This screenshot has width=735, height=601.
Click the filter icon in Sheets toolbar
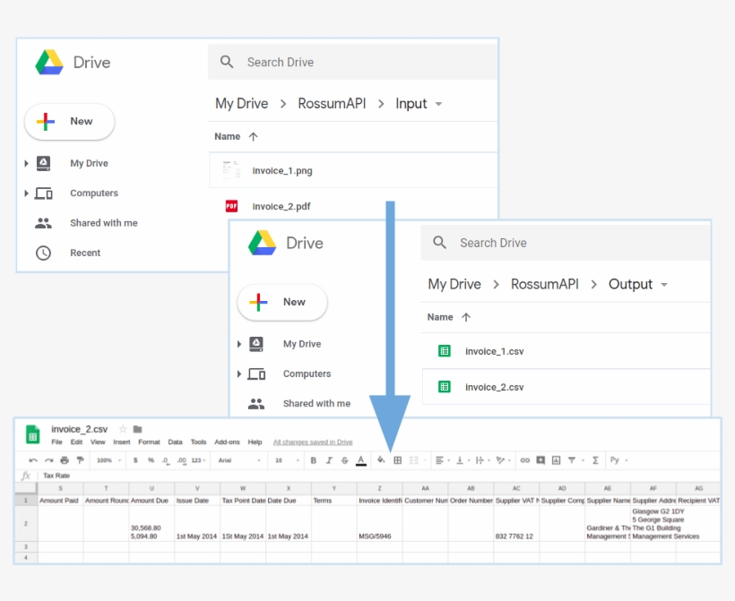pos(572,460)
